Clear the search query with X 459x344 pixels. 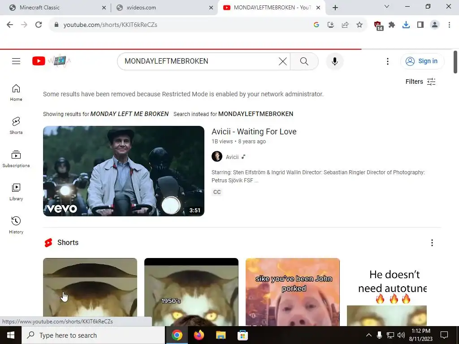click(x=283, y=61)
